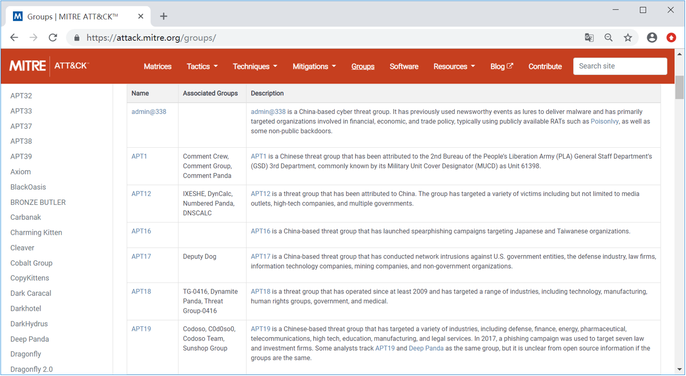Click the padlock site info icon
Viewport: 686px width, 376px height.
click(x=77, y=38)
